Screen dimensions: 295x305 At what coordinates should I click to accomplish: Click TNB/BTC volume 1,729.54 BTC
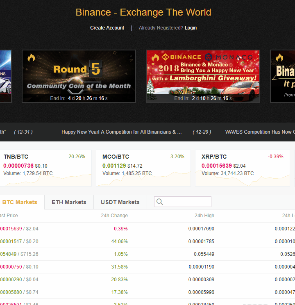[x=28, y=173]
